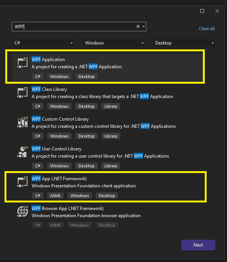The image size is (227, 262).
Task: Open the Windows platform filter dropdown
Action: point(114,43)
